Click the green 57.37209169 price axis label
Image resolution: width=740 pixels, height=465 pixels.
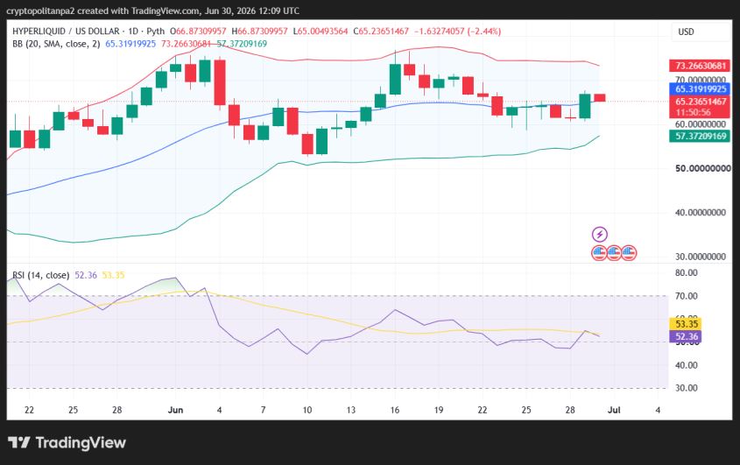[700, 137]
